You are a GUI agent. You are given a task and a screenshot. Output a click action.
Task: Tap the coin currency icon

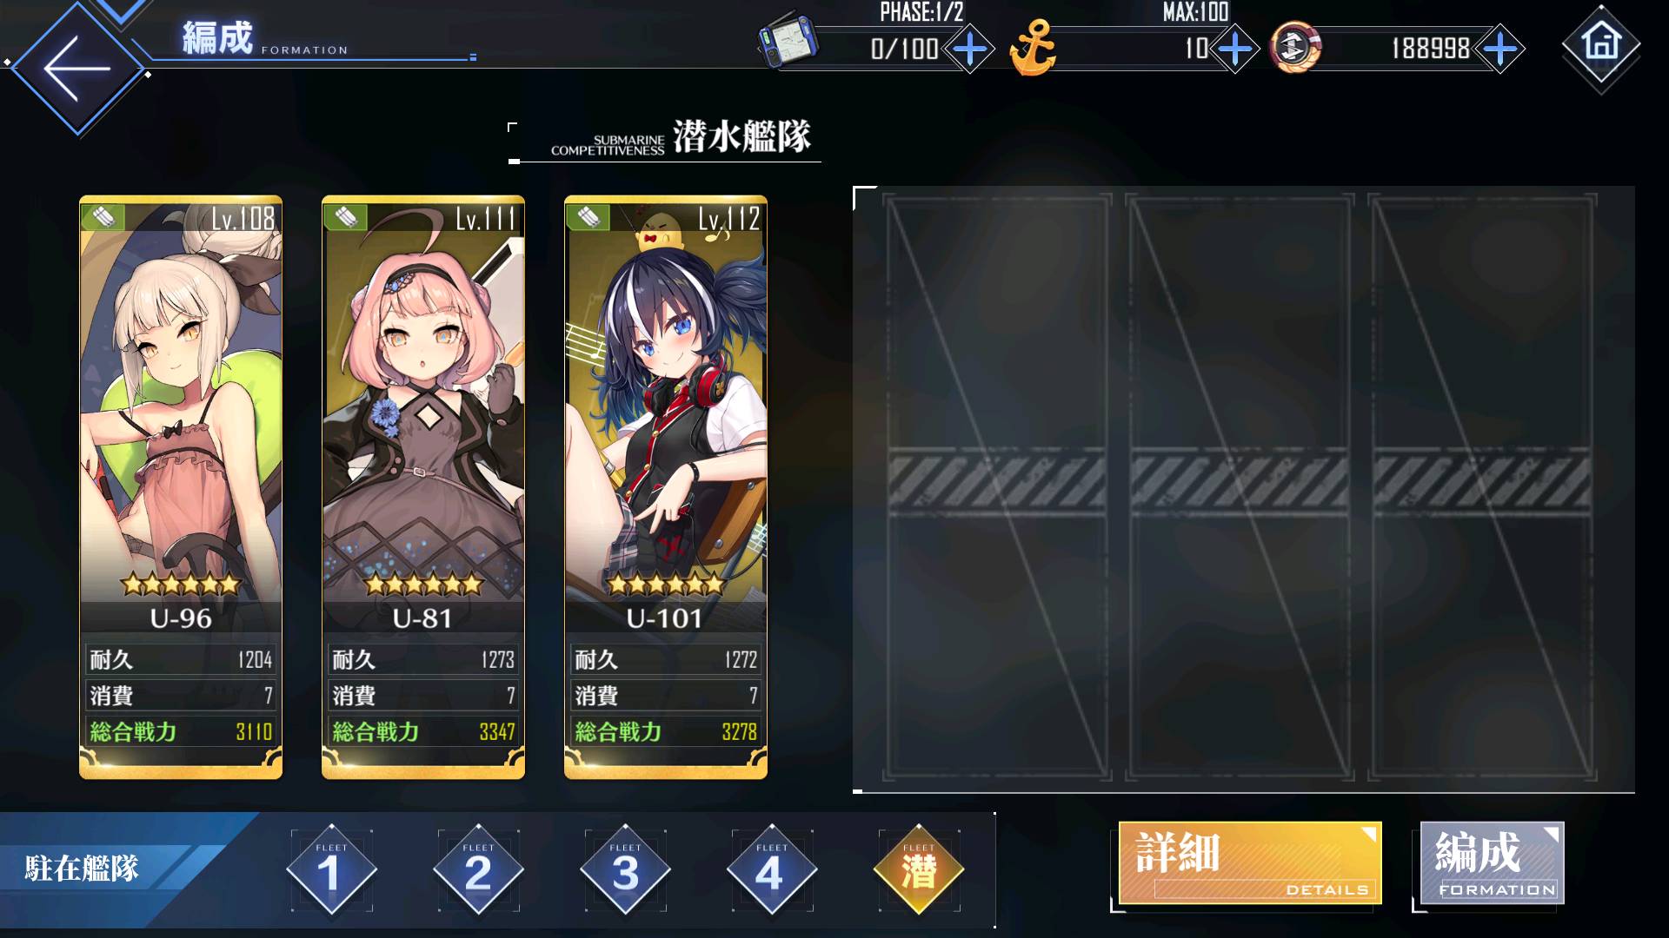coord(1295,47)
